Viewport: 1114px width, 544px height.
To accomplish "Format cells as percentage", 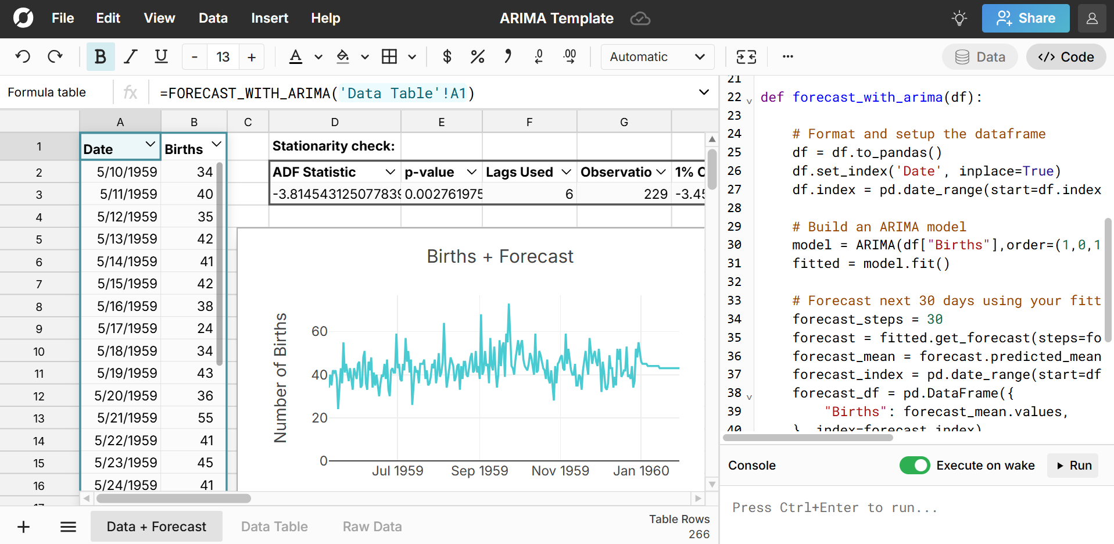I will point(477,57).
